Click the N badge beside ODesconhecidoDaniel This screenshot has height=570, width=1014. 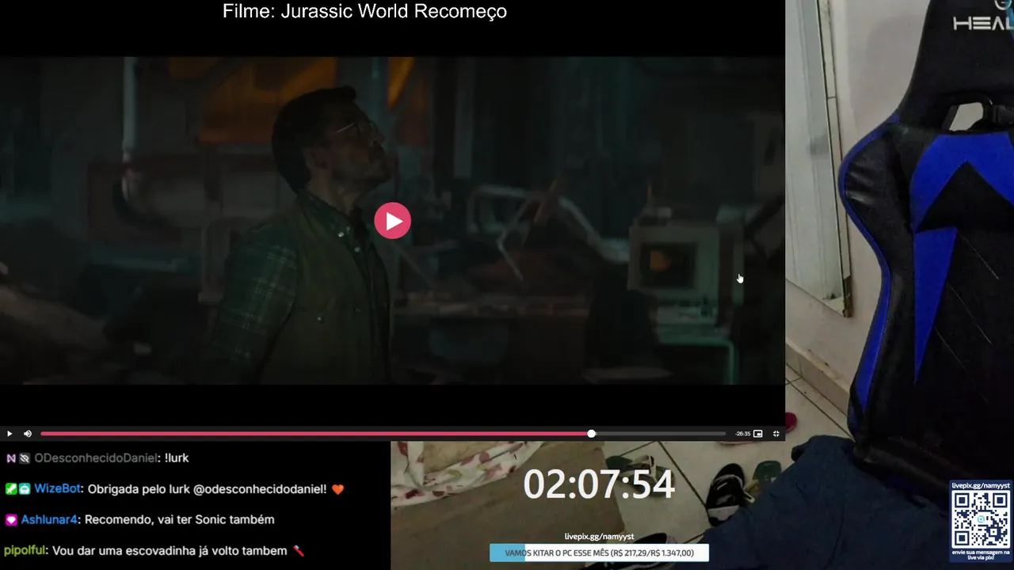click(11, 458)
